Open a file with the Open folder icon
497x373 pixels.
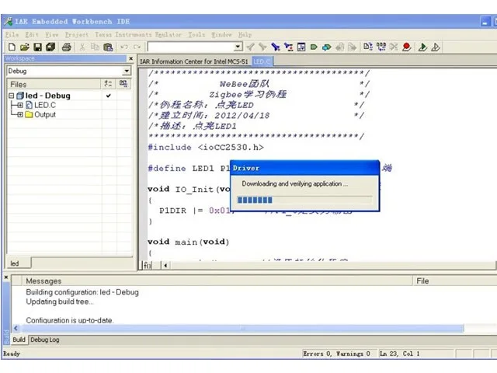[x=24, y=47]
